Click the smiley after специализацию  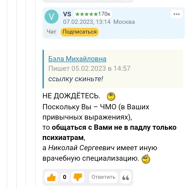tap(146, 159)
